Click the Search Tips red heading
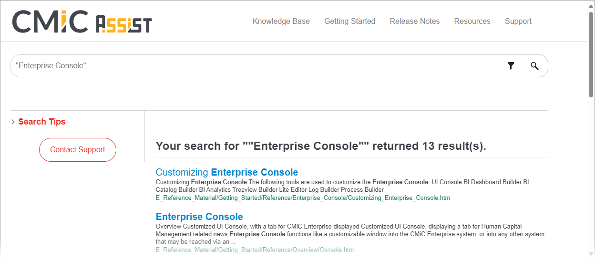 tap(42, 122)
